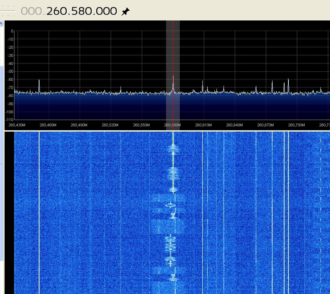Click the digit 5 in the frequency readout

coord(74,11)
